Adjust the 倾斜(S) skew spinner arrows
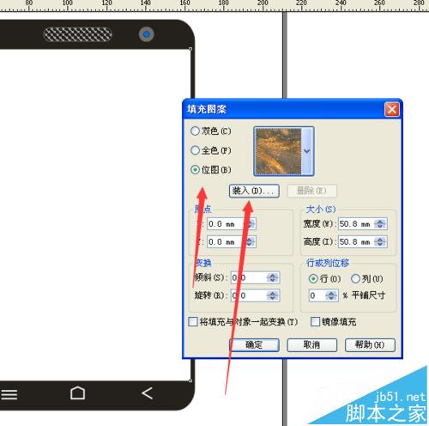The image size is (429, 426). (x=273, y=277)
